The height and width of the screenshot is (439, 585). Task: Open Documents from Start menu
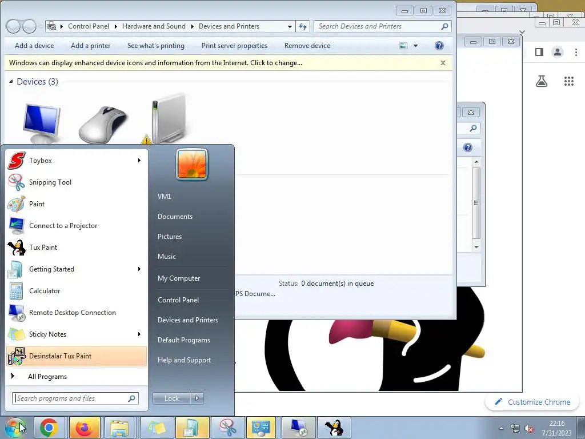point(175,217)
